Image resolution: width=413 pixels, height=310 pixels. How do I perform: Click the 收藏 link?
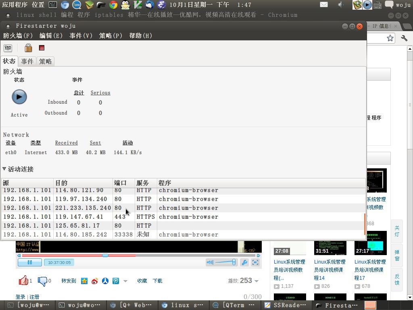(142, 281)
